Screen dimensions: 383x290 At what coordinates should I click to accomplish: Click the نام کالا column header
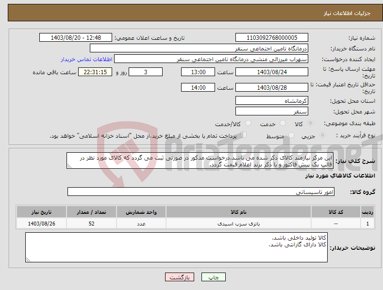[238, 212]
